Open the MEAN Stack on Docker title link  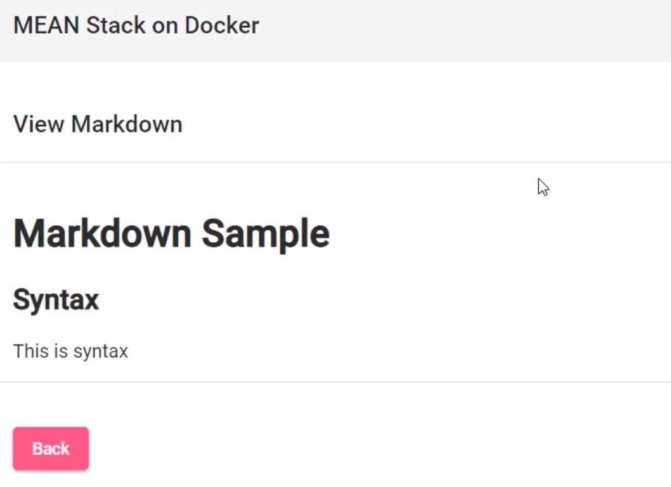pos(136,25)
